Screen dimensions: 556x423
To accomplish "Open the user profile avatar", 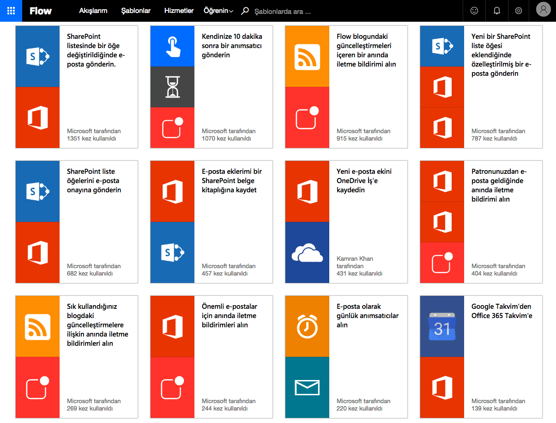I will click(543, 9).
